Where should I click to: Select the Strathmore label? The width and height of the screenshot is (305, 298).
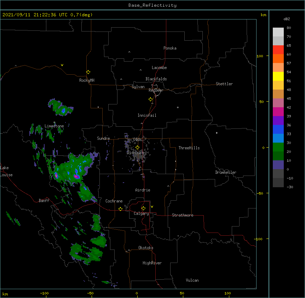pos(183,215)
